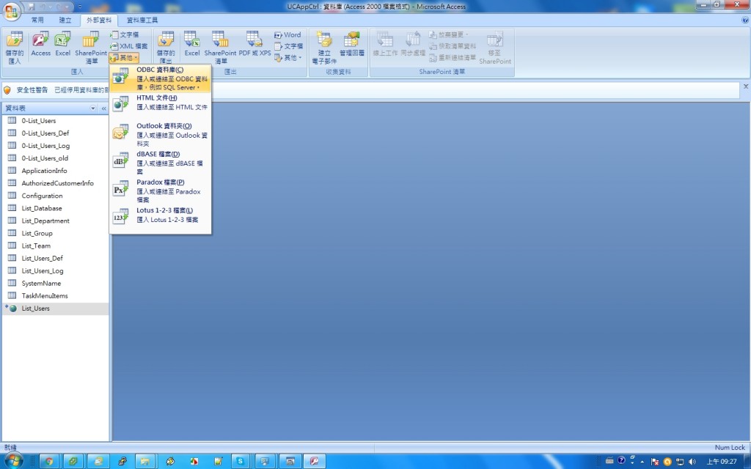Import from SharePoint list icon
Screen dimensions: 751x469
(91, 48)
